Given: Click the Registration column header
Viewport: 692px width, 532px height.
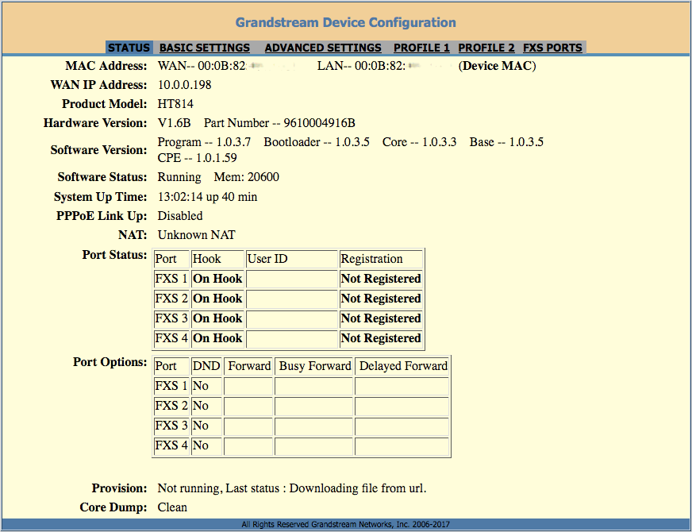Looking at the screenshot, I should coord(381,259).
